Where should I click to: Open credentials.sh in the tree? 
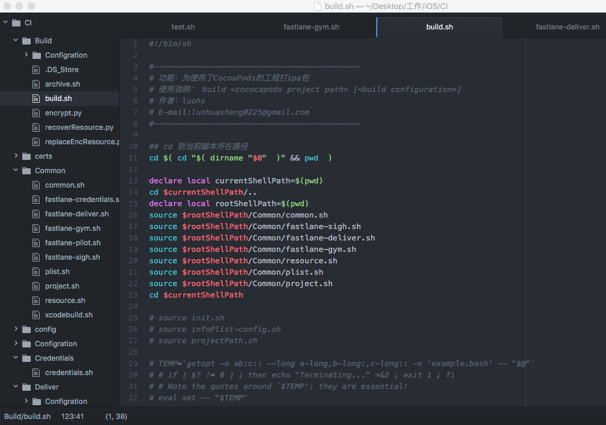tap(69, 373)
